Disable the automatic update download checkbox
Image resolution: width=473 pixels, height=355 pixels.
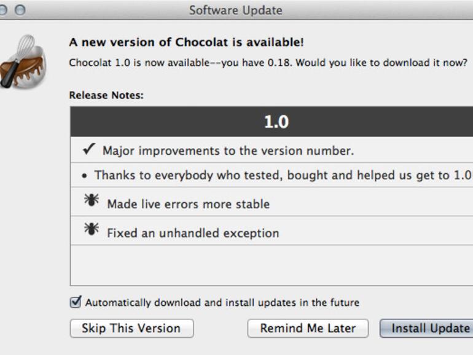coord(76,302)
